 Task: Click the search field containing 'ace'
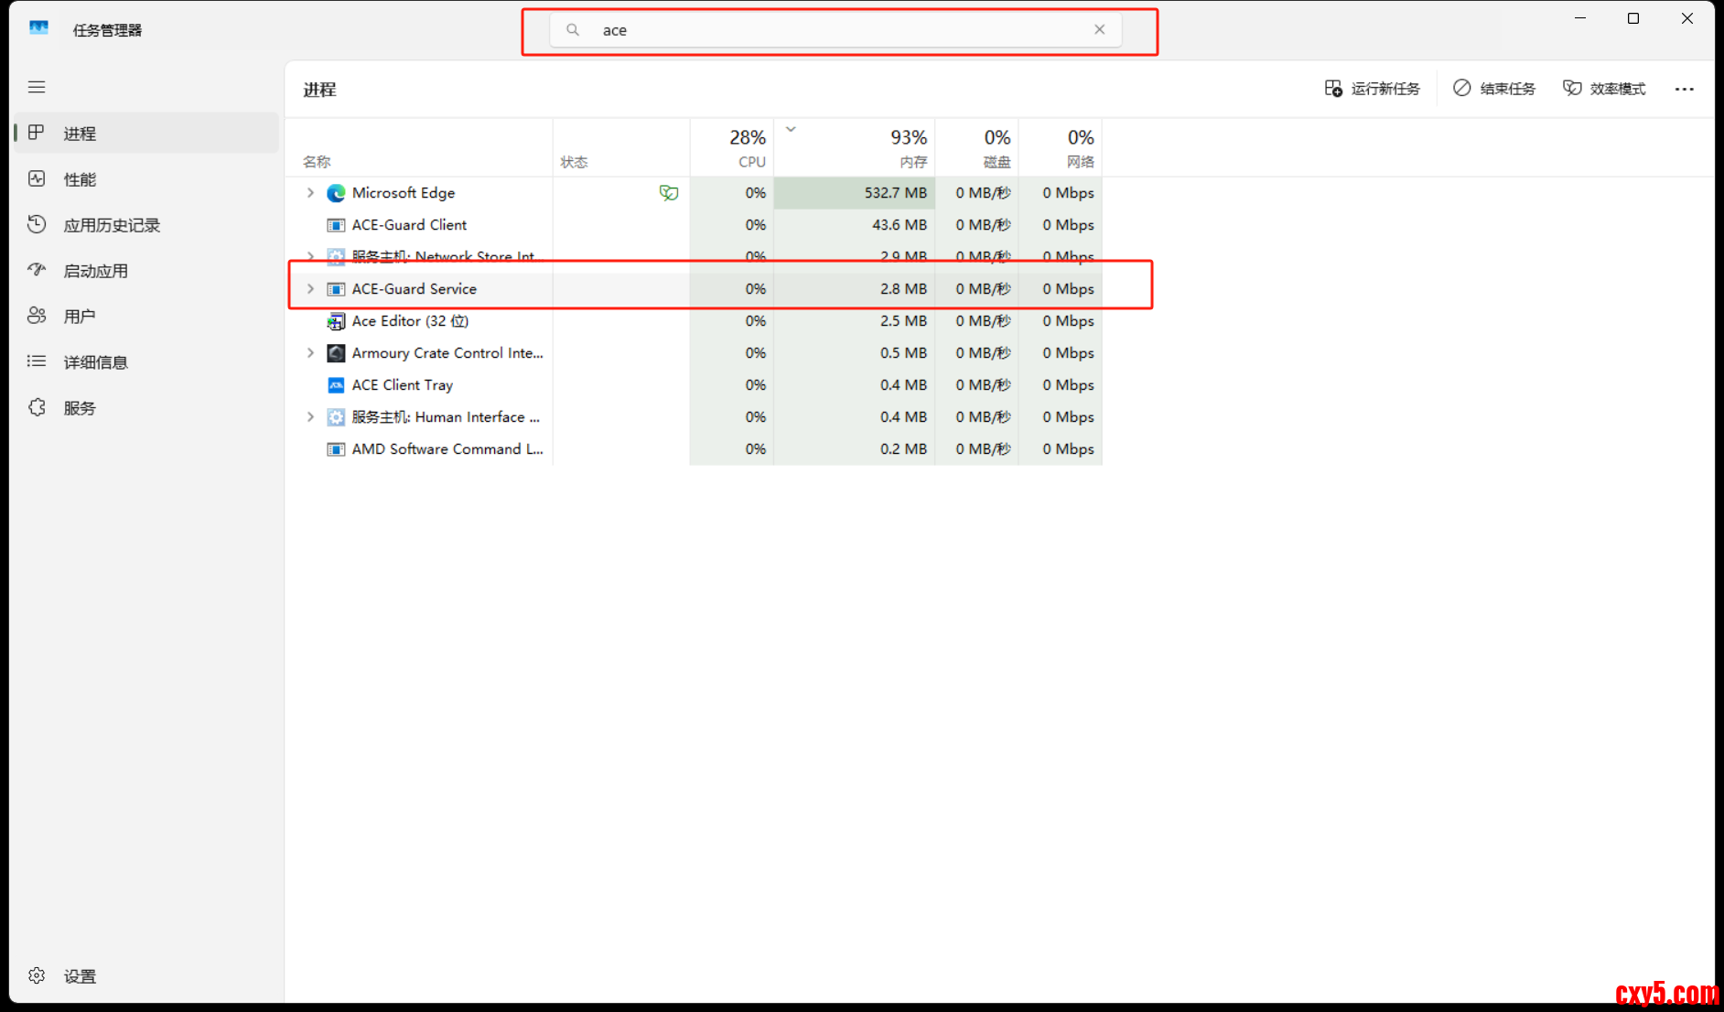click(824, 30)
